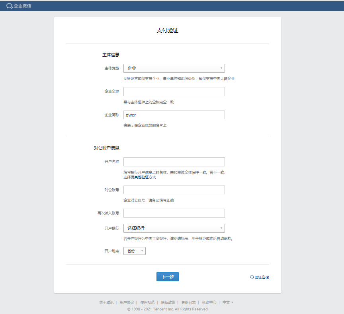Open 更新日志 footer link
344x314 pixels.
(x=188, y=302)
